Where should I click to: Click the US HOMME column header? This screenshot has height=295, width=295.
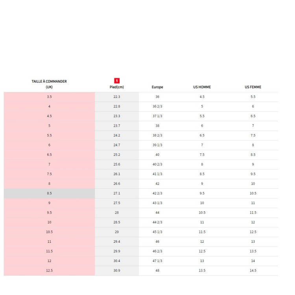click(x=202, y=87)
